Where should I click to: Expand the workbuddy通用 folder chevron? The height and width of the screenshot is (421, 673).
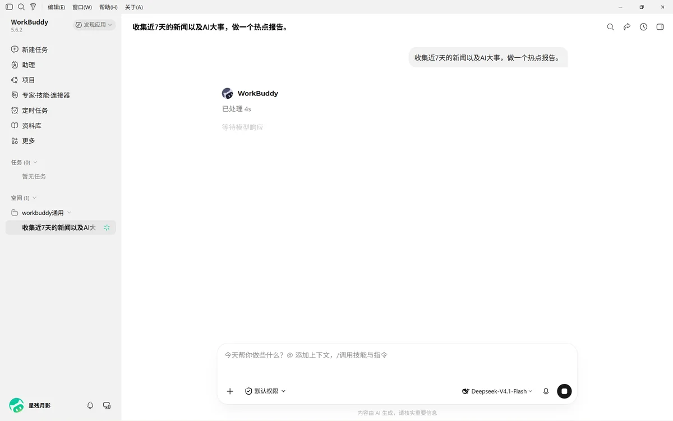pos(70,213)
